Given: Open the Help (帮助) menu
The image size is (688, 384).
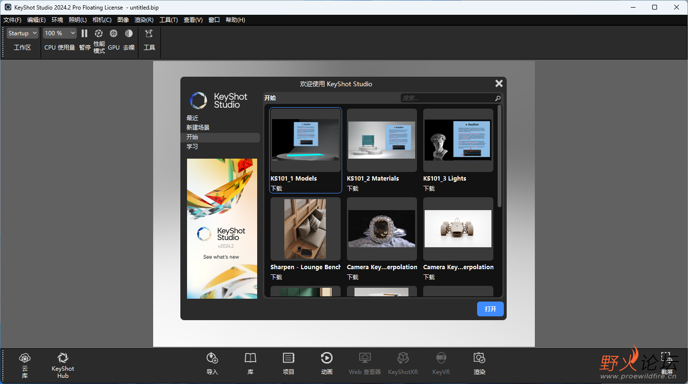Looking at the screenshot, I should pyautogui.click(x=235, y=20).
